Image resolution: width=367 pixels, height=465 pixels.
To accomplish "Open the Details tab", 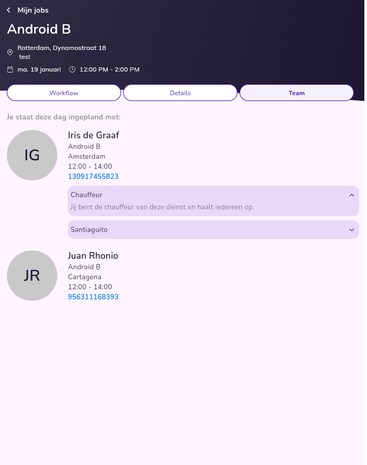I will coord(180,93).
